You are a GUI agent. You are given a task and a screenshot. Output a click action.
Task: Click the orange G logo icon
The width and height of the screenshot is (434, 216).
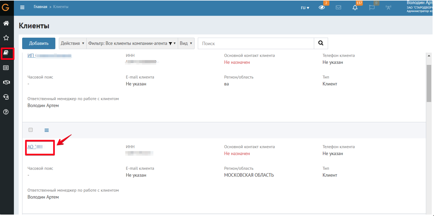click(x=5, y=8)
